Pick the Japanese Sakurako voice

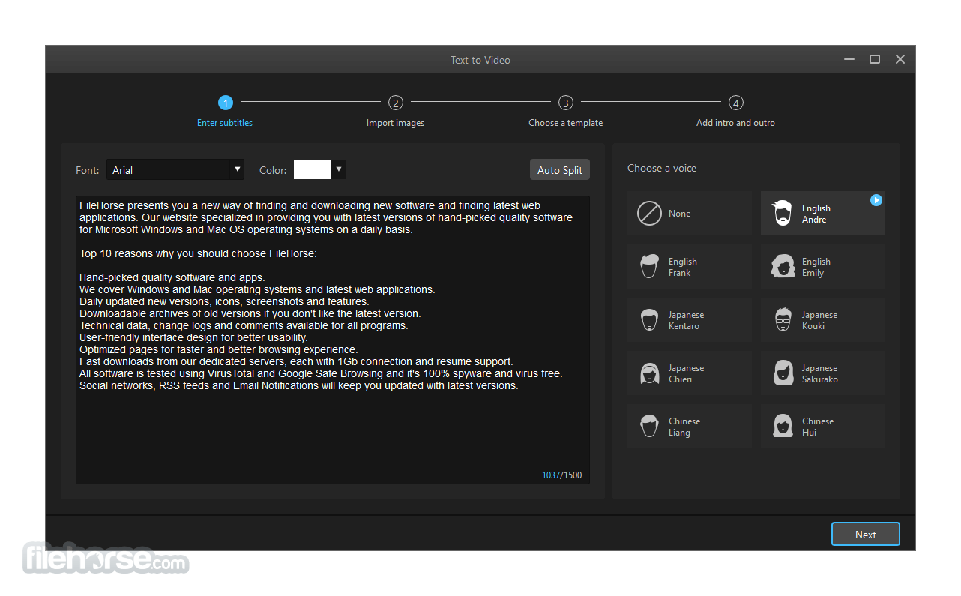point(822,373)
